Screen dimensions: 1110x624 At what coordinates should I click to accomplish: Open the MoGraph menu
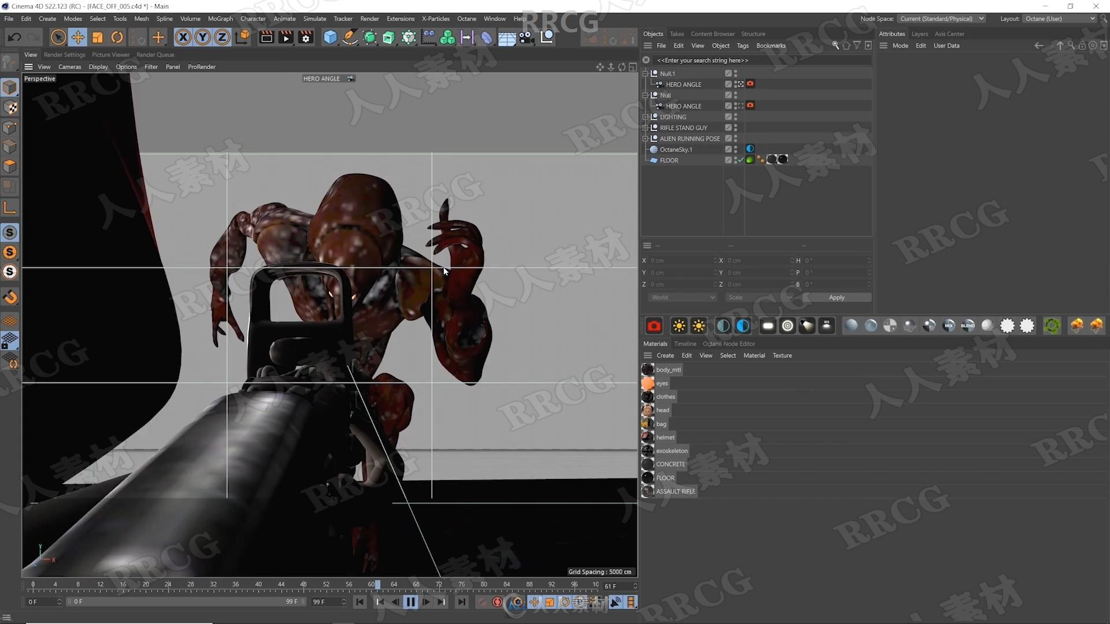tap(221, 18)
